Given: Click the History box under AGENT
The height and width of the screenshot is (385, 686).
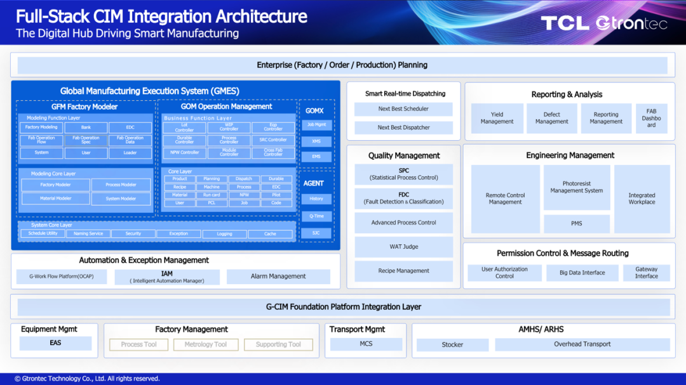Looking at the screenshot, I should coord(316,199).
